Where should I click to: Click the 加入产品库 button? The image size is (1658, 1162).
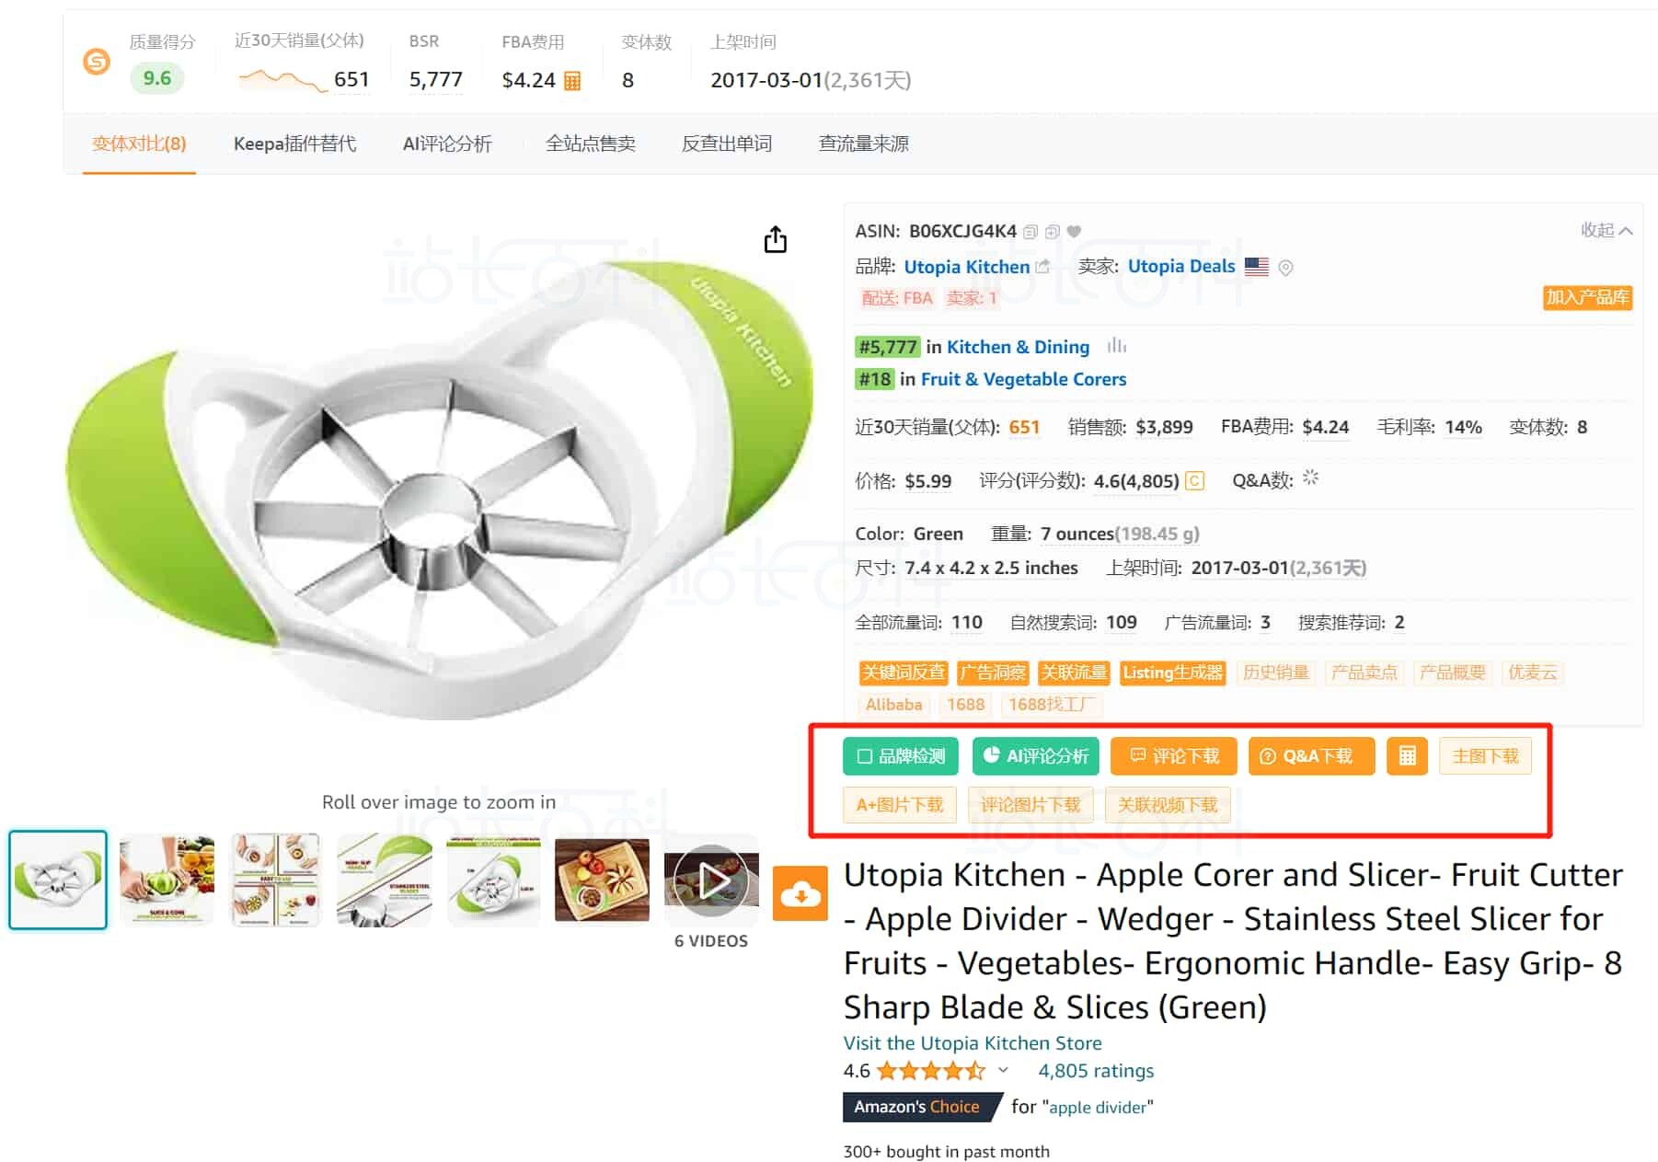[1586, 297]
